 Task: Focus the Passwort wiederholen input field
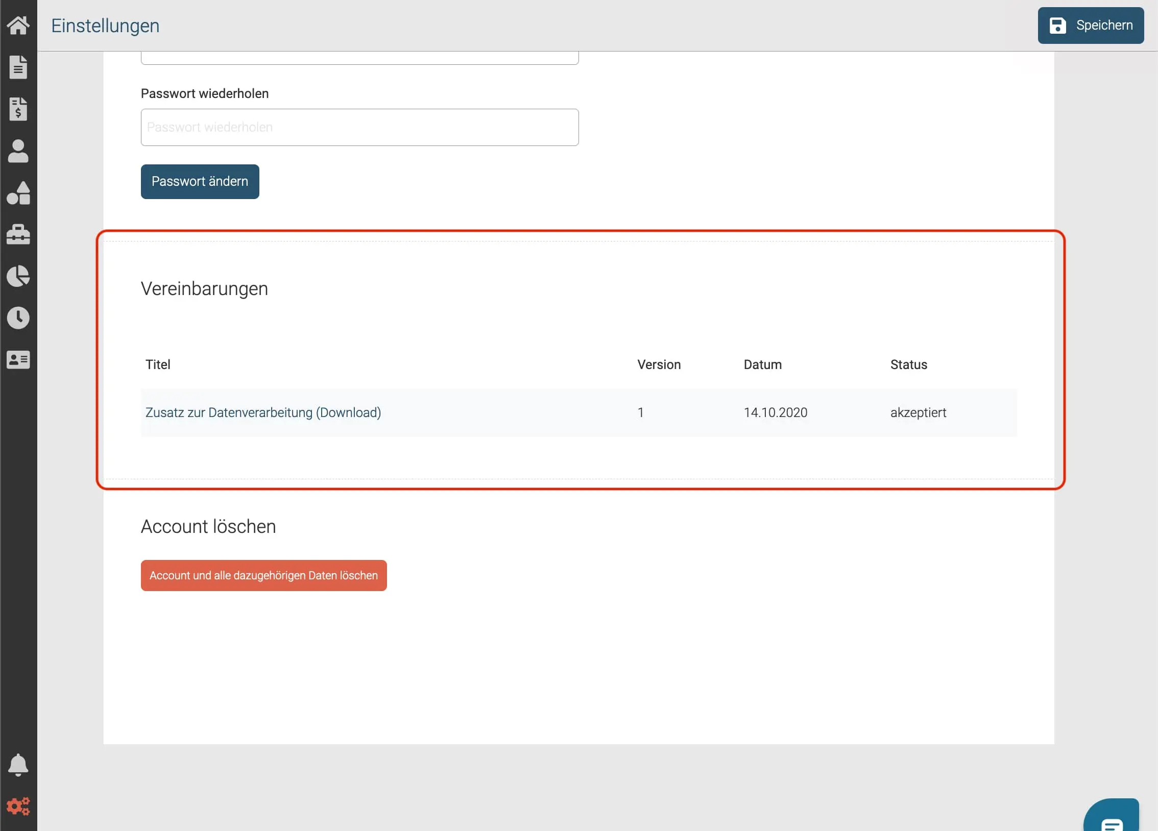point(360,128)
